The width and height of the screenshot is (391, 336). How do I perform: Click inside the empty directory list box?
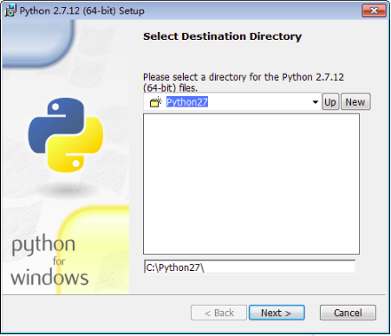251,184
